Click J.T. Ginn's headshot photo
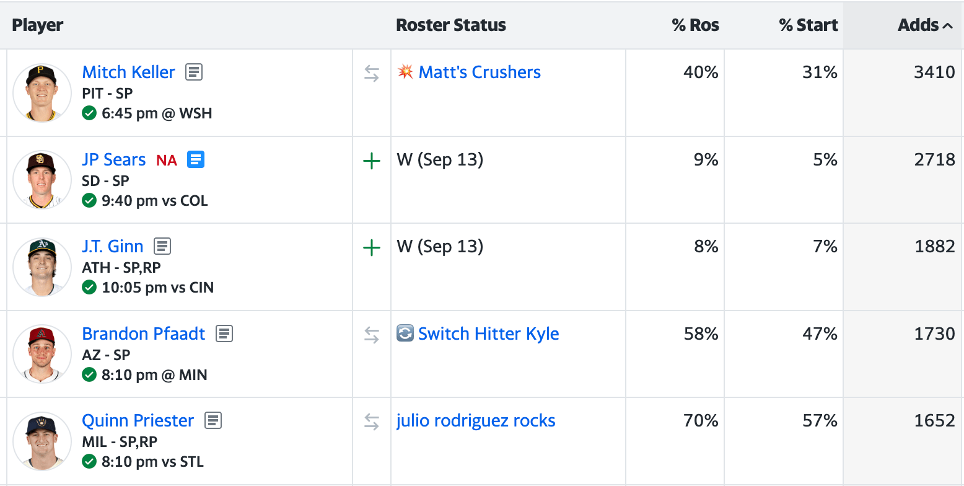Viewport: 964px width, 486px height. [x=42, y=267]
